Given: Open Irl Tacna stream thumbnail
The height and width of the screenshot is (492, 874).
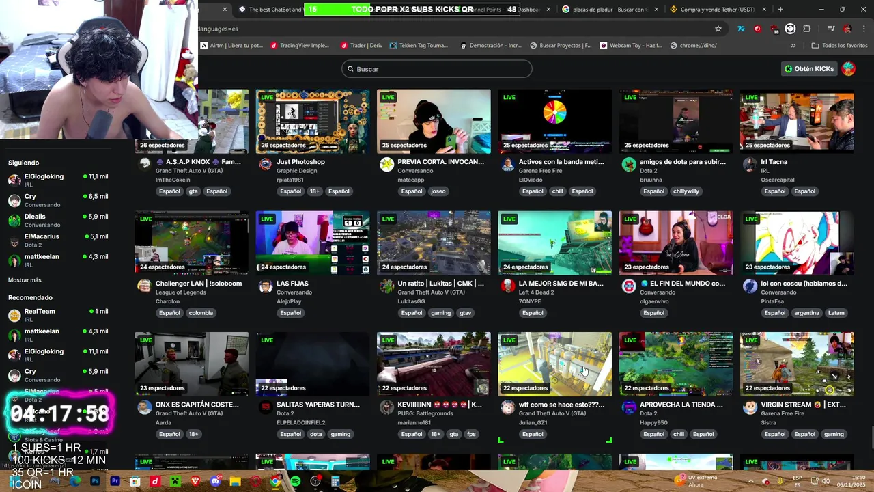Looking at the screenshot, I should [797, 121].
